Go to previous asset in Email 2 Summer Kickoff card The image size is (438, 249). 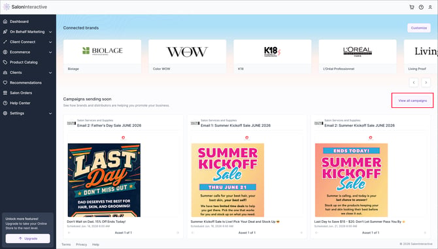pyautogui.click(x=316, y=233)
